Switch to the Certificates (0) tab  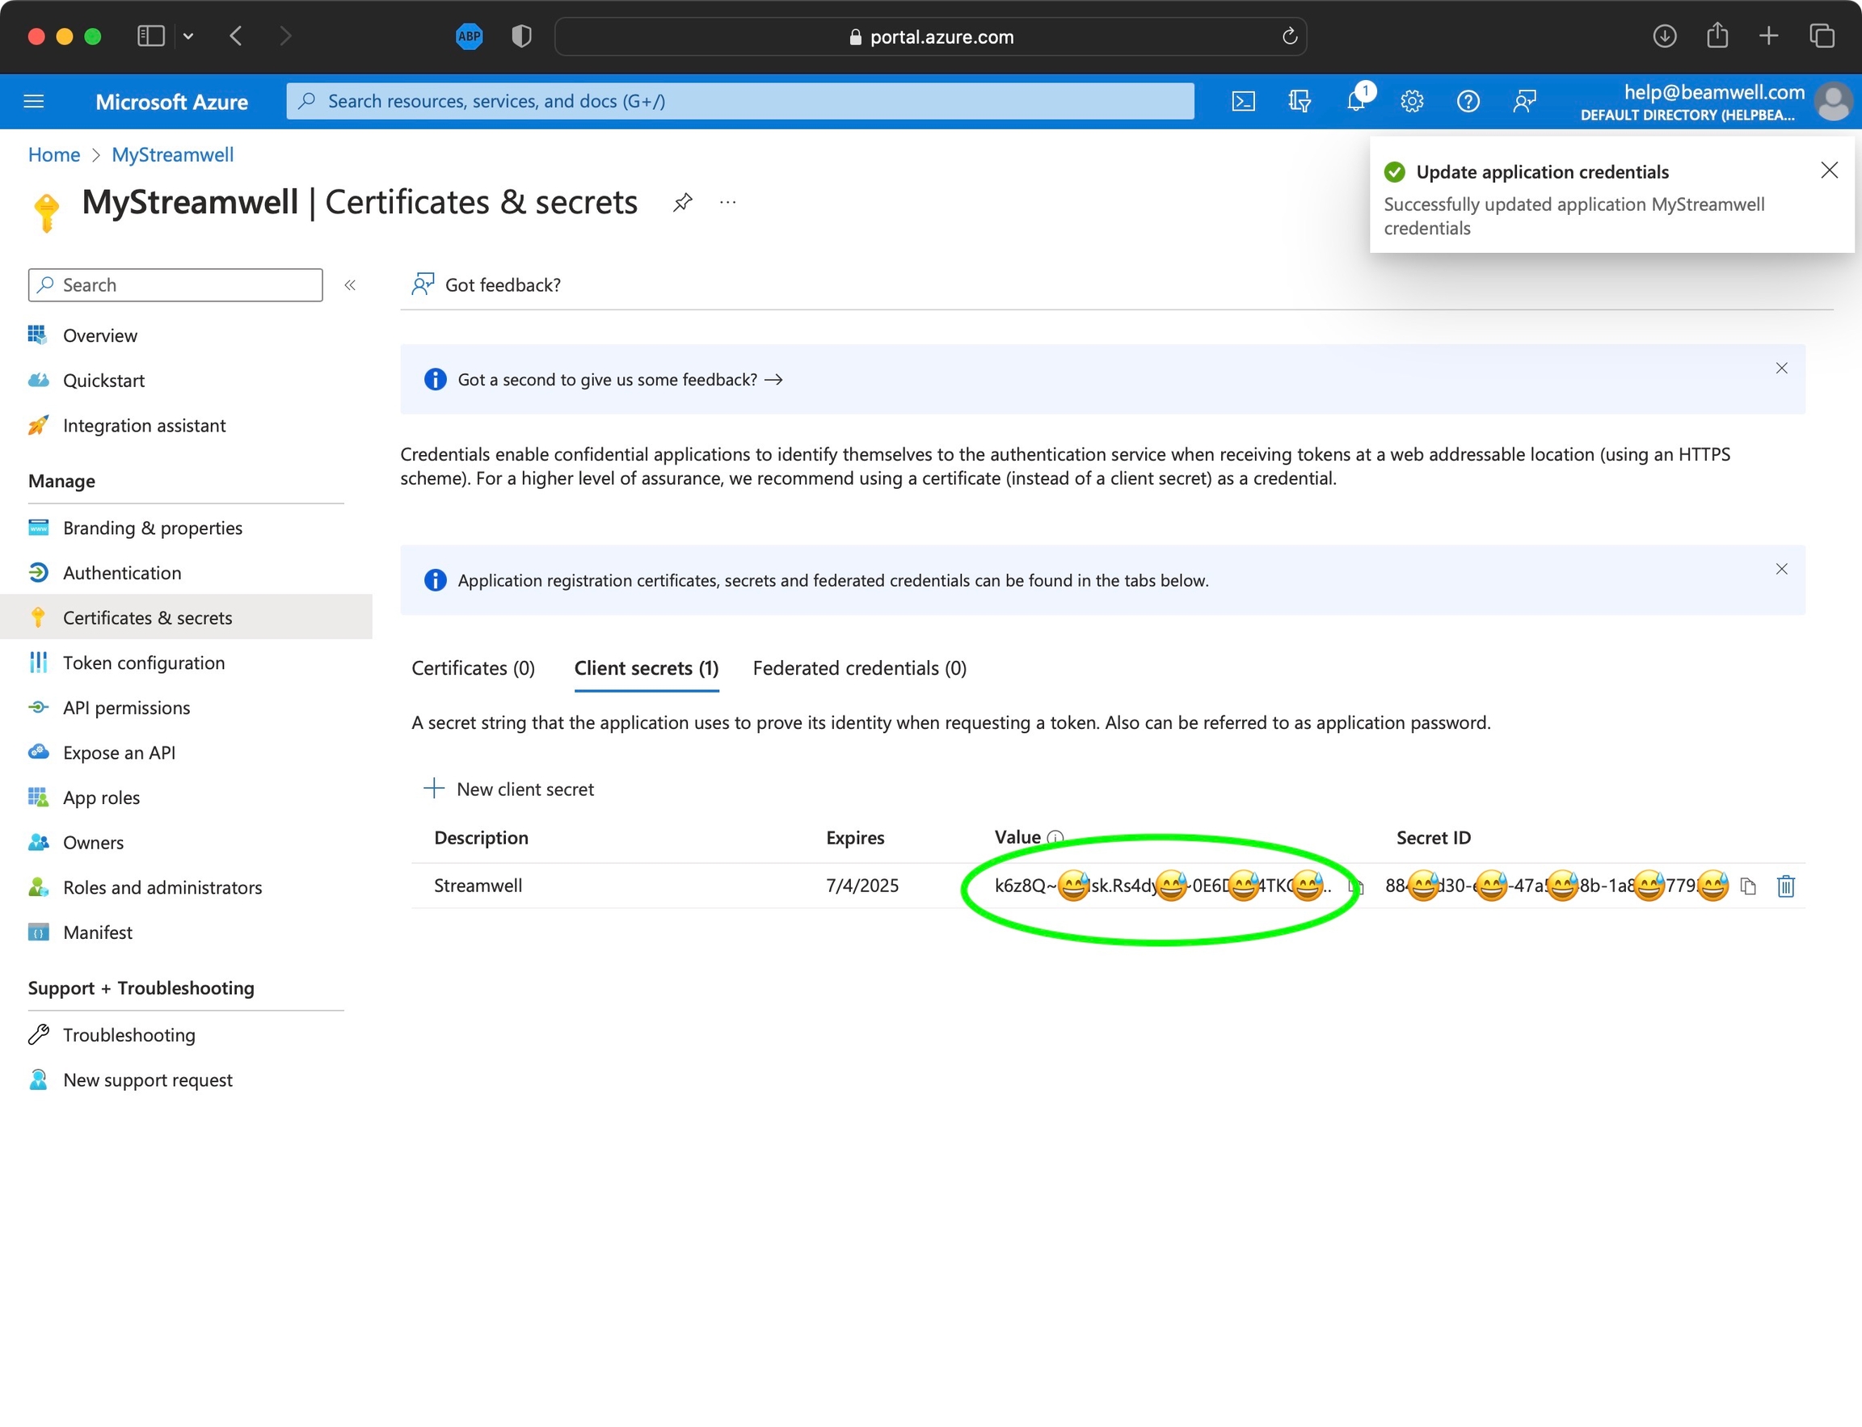click(x=473, y=668)
